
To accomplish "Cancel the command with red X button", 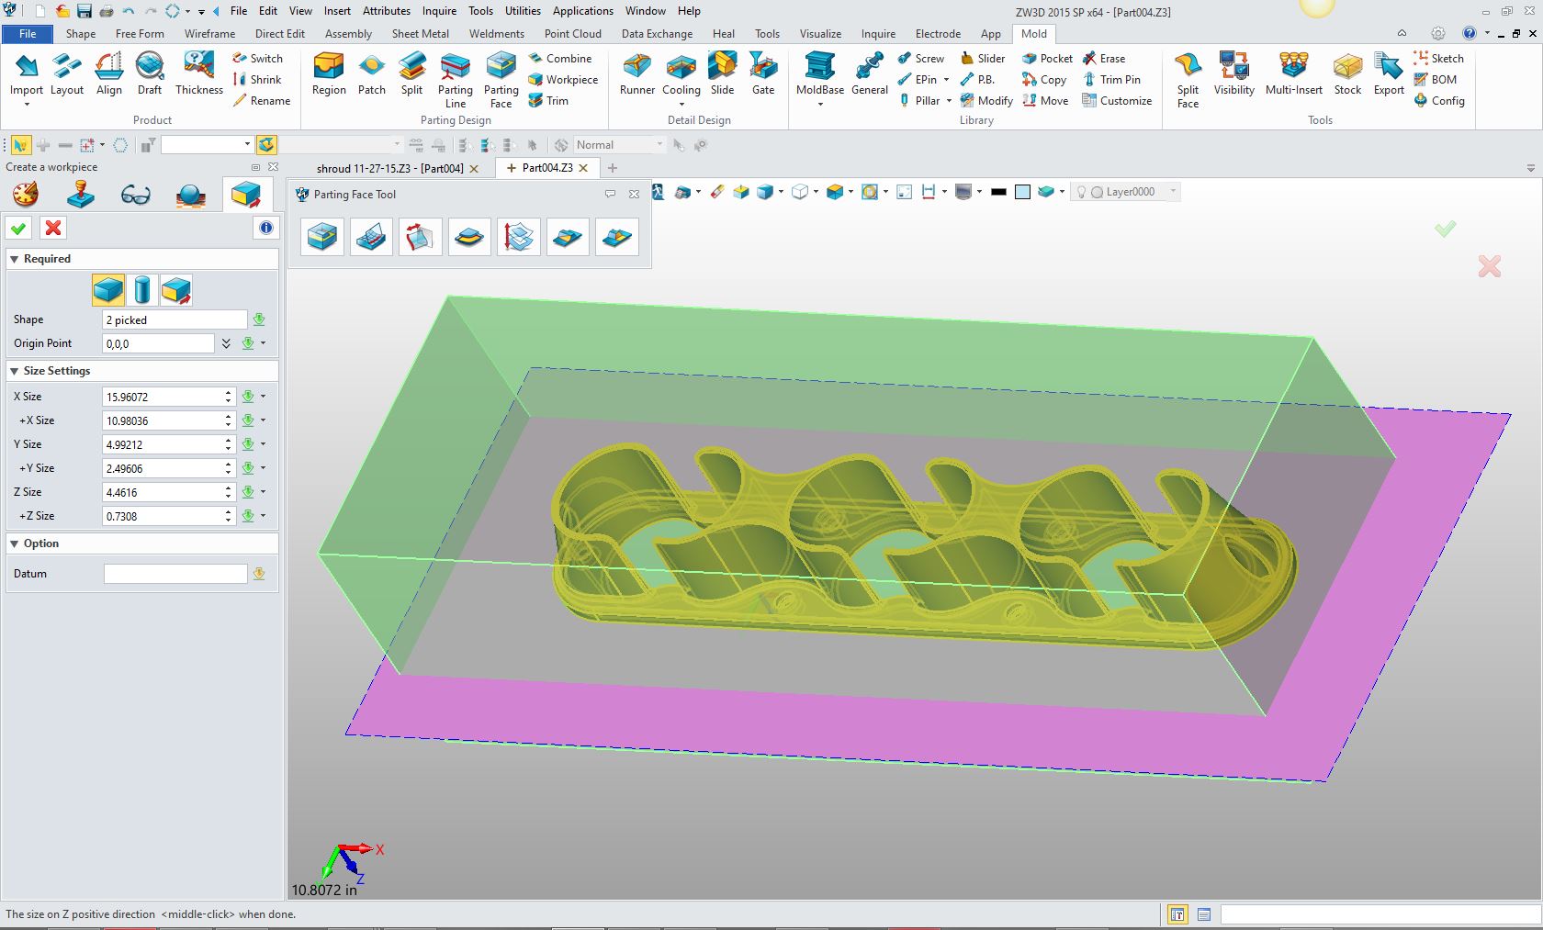I will (x=53, y=229).
